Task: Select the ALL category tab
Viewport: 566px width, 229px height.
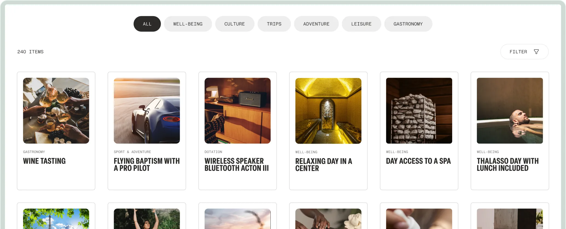Action: coord(147,24)
